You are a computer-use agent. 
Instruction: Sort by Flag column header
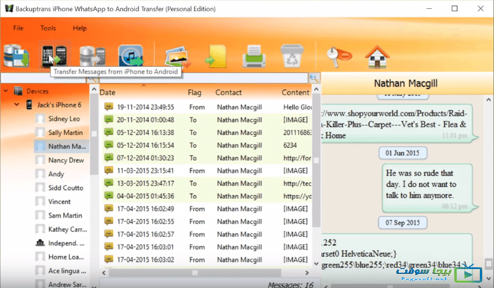point(195,92)
